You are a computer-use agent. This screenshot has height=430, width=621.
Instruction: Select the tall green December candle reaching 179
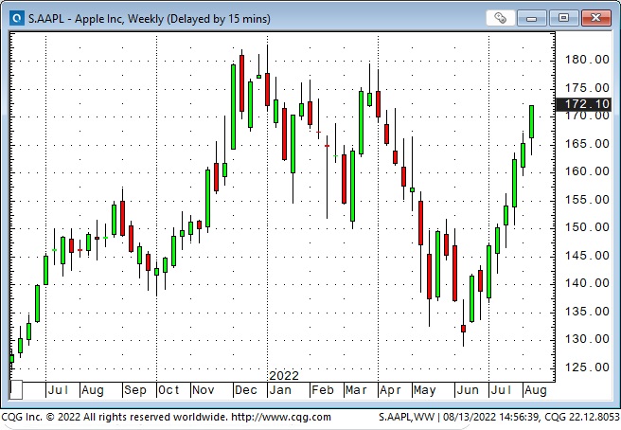(233, 107)
